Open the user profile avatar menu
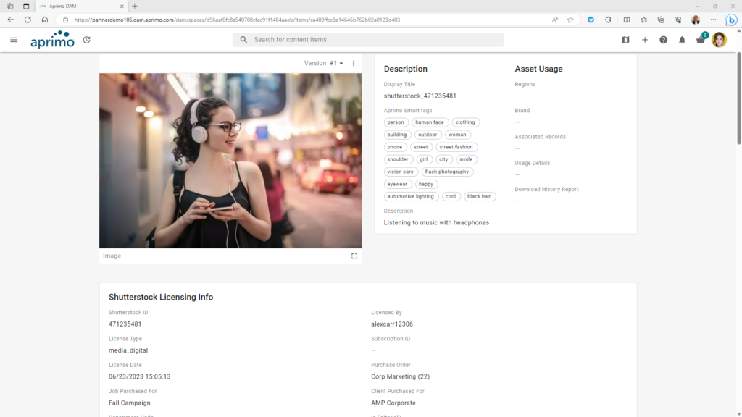This screenshot has width=742, height=417. coord(719,40)
